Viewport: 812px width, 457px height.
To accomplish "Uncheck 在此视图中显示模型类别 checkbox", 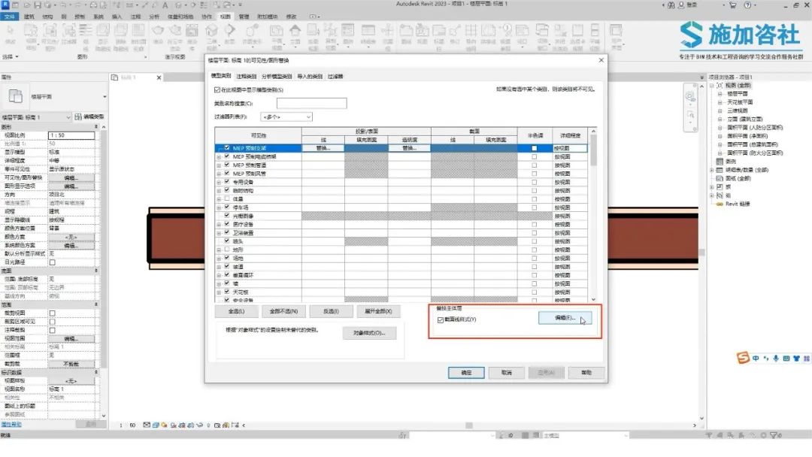I will (x=218, y=89).
